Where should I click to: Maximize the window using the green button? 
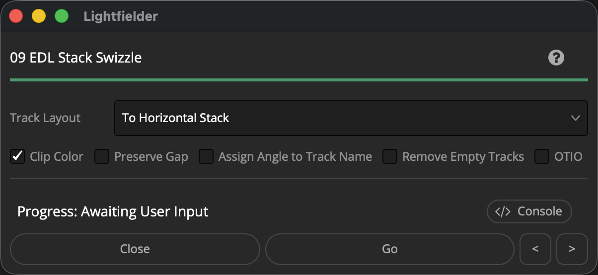point(62,16)
